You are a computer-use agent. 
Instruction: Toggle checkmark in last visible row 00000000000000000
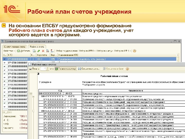pyautogui.click(x=5, y=107)
